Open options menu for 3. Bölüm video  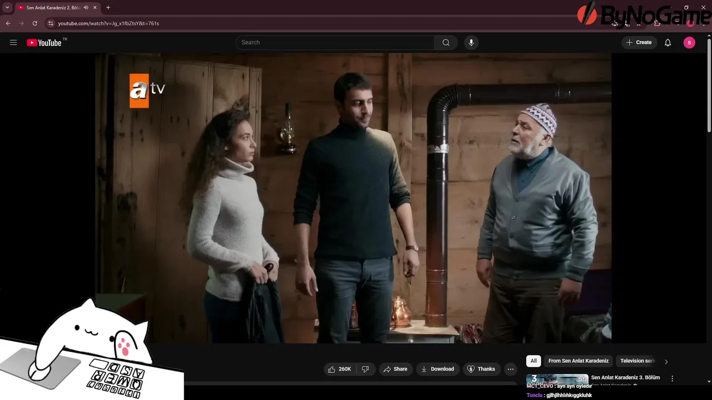click(x=672, y=378)
